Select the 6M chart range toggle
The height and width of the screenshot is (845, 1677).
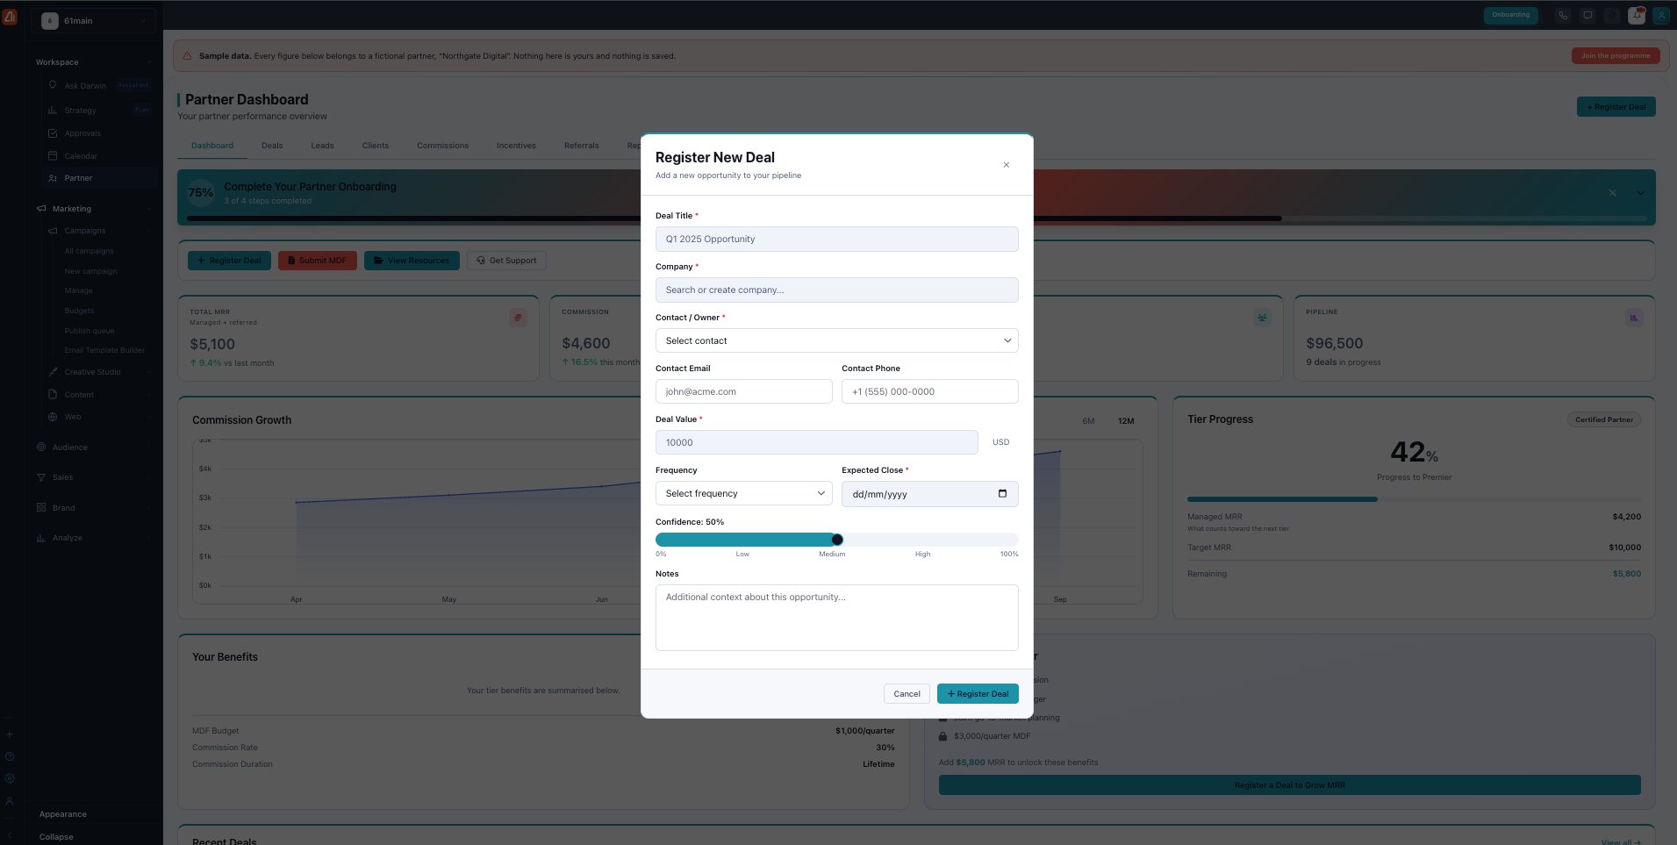tap(1088, 421)
